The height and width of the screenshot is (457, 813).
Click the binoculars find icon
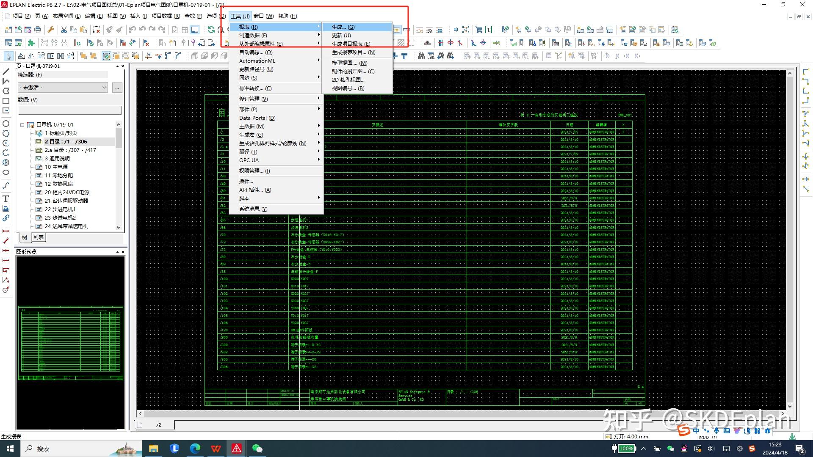(x=421, y=56)
